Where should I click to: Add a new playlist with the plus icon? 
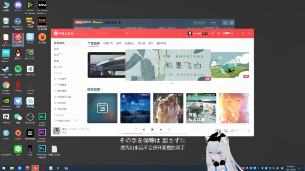(x=78, y=115)
